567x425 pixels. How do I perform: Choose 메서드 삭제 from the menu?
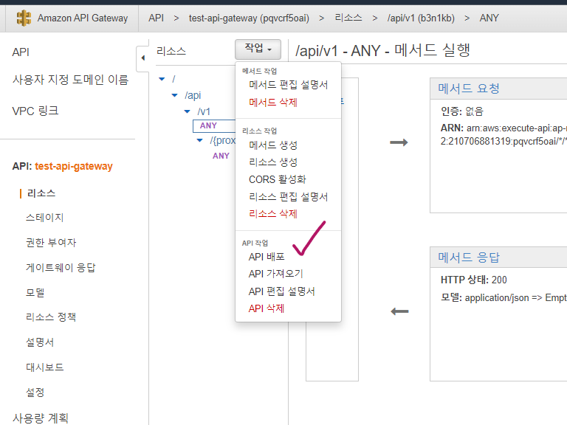273,103
